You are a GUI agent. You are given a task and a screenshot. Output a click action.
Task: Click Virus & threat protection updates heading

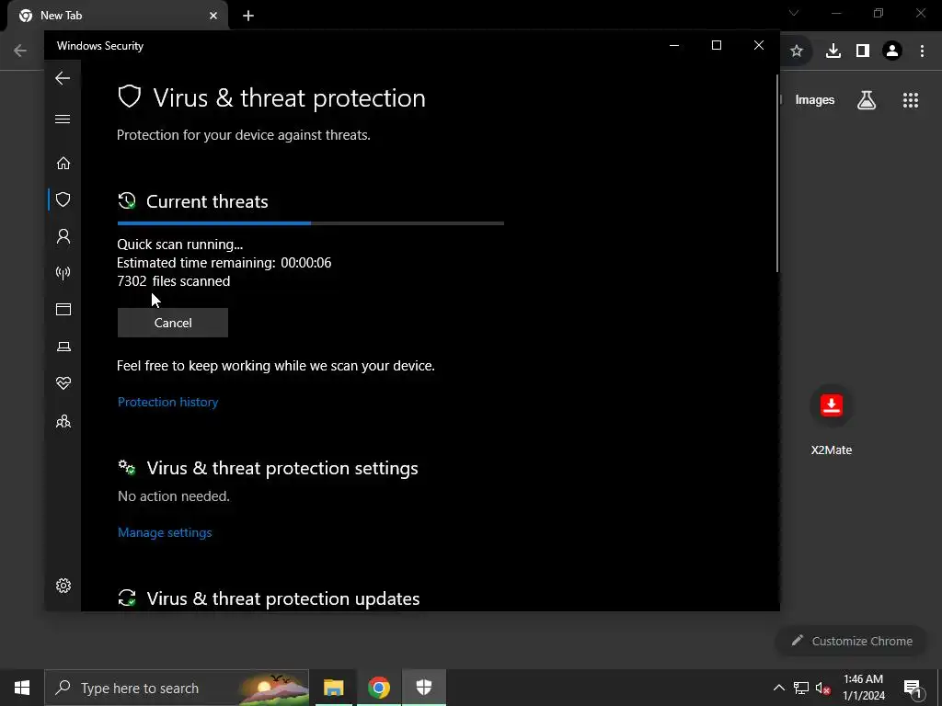tap(283, 598)
